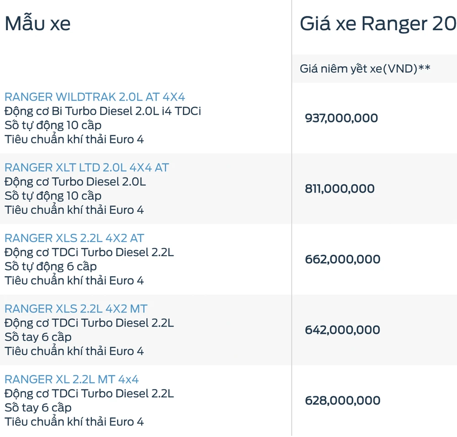
Task: Click the "Giá niêm yết xe(VND)**" subheader
Action: coord(365,69)
